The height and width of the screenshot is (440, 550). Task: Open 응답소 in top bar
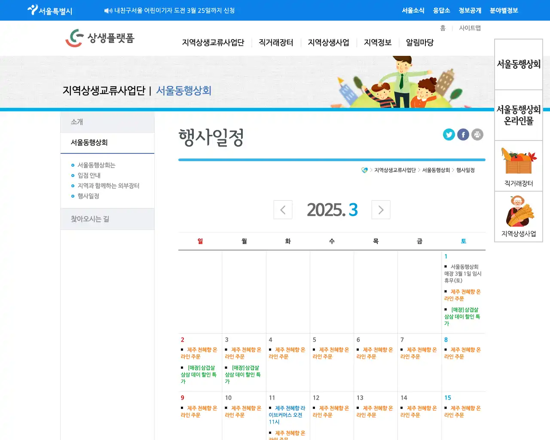click(x=441, y=10)
